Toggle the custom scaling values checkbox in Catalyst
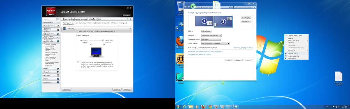The width and height of the screenshot is (350, 109). coord(78,62)
